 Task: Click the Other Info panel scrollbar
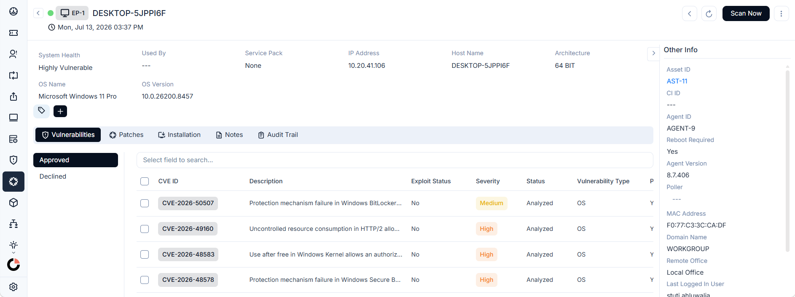pyautogui.click(x=787, y=161)
